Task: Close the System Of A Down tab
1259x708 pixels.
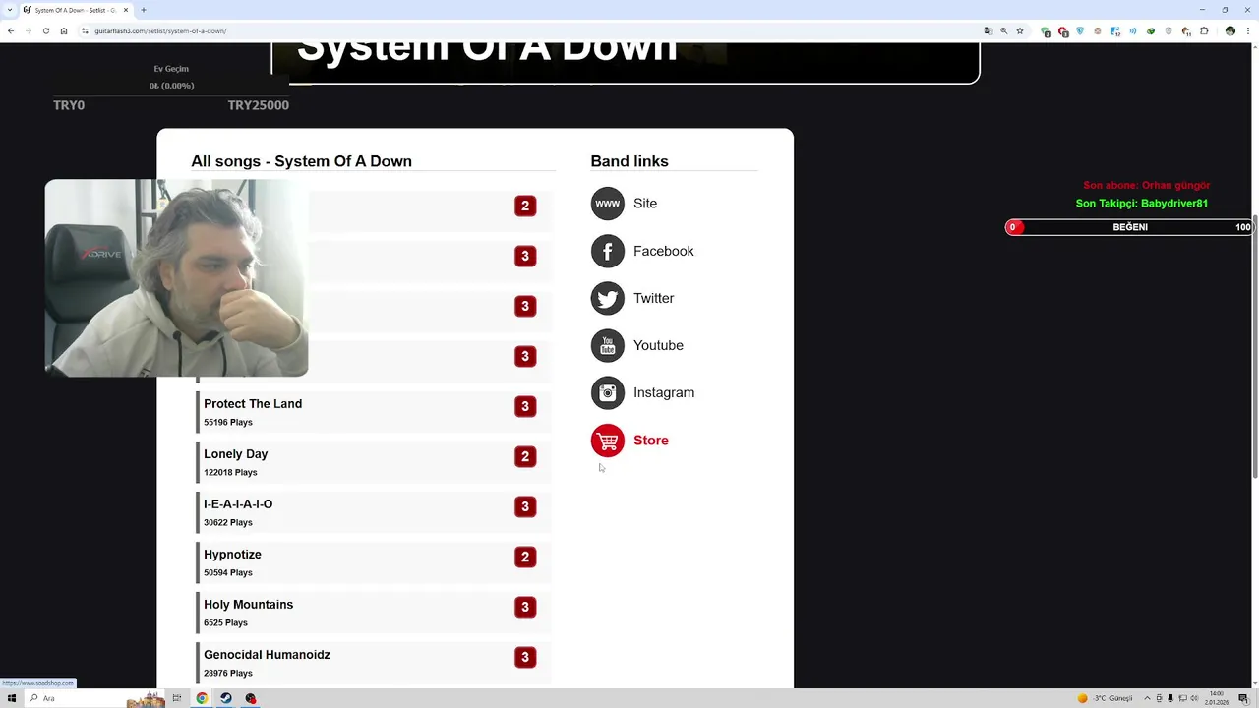Action: tap(126, 10)
